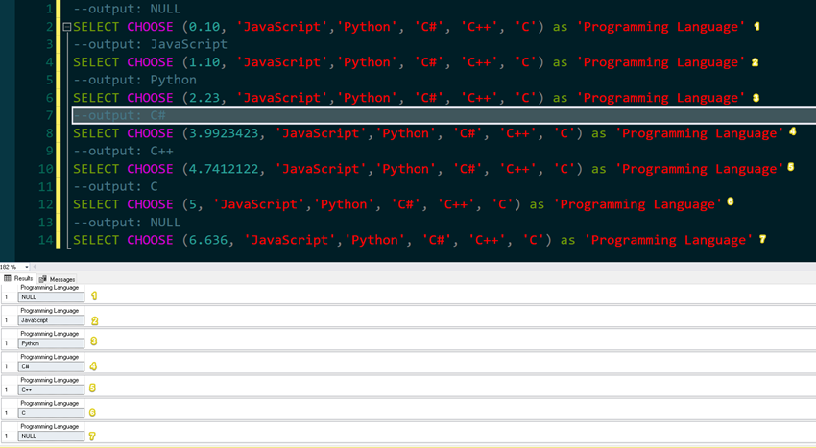Viewport: 816px width, 448px height.
Task: Select the NULL cell in the topmost result grid
Action: pyautogui.click(x=51, y=297)
